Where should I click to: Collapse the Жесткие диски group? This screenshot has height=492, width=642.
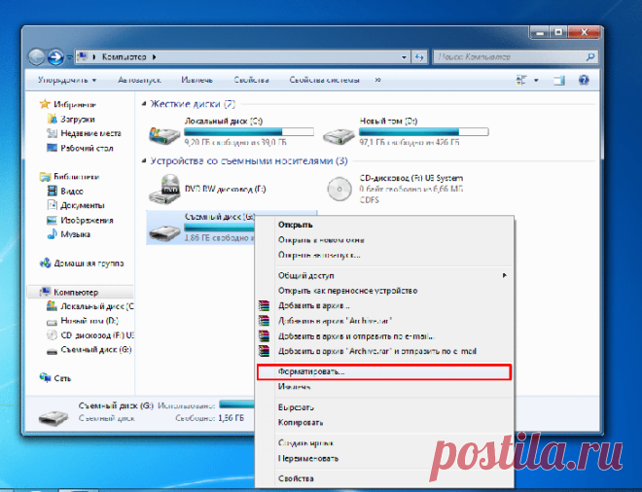point(144,104)
